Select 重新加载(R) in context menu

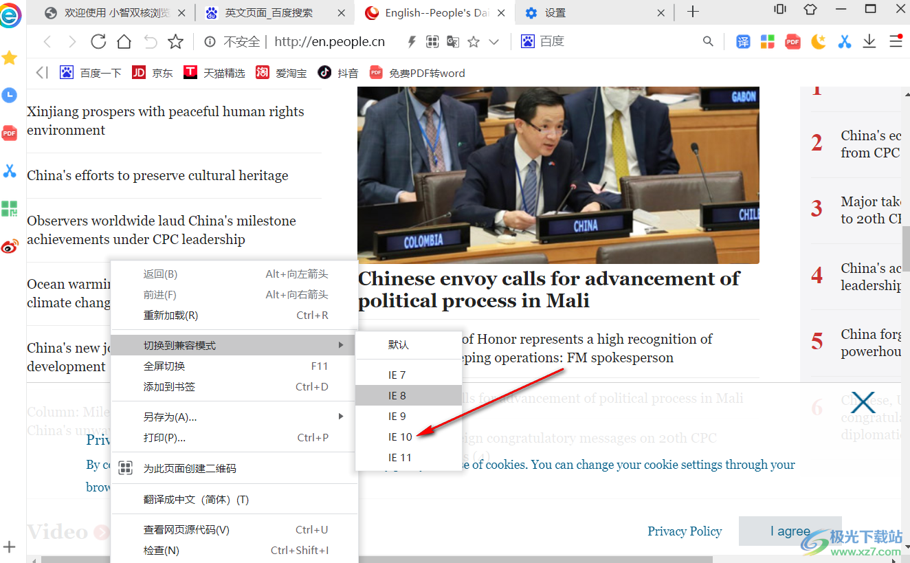(x=234, y=316)
